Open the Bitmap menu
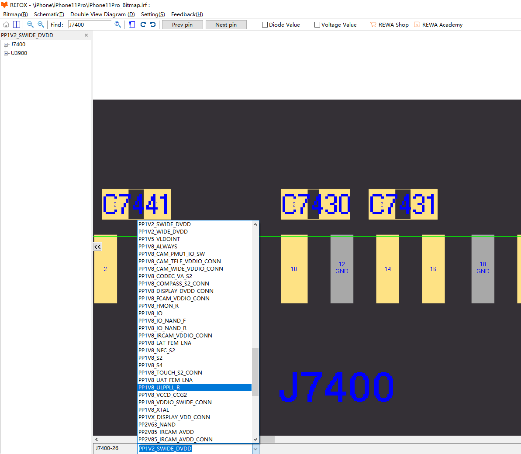Viewport: 521px width, 454px height. [x=15, y=14]
